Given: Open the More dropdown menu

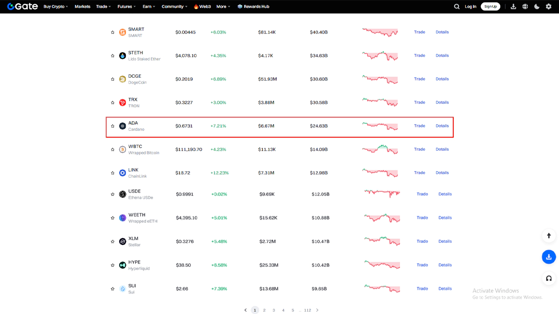Looking at the screenshot, I should (223, 7).
